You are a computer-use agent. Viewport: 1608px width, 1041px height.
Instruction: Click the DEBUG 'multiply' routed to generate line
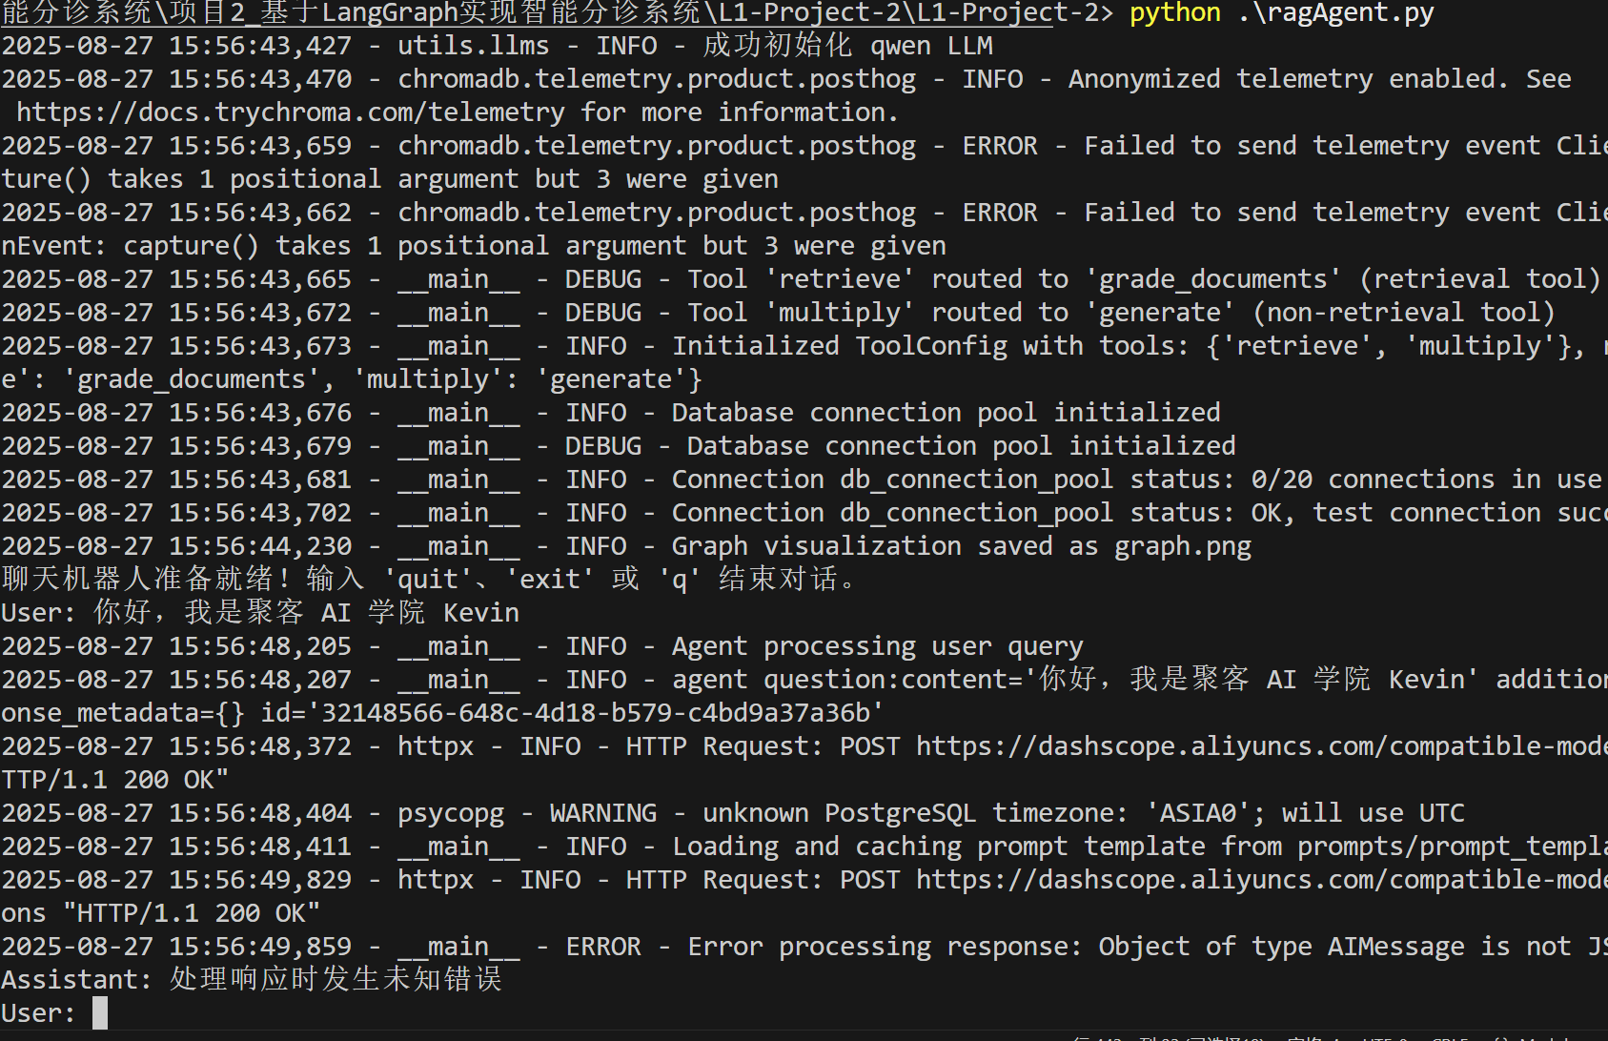778,313
